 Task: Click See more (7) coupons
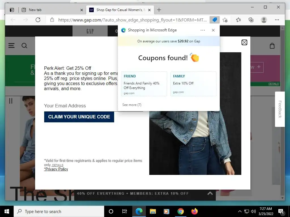click(132, 105)
